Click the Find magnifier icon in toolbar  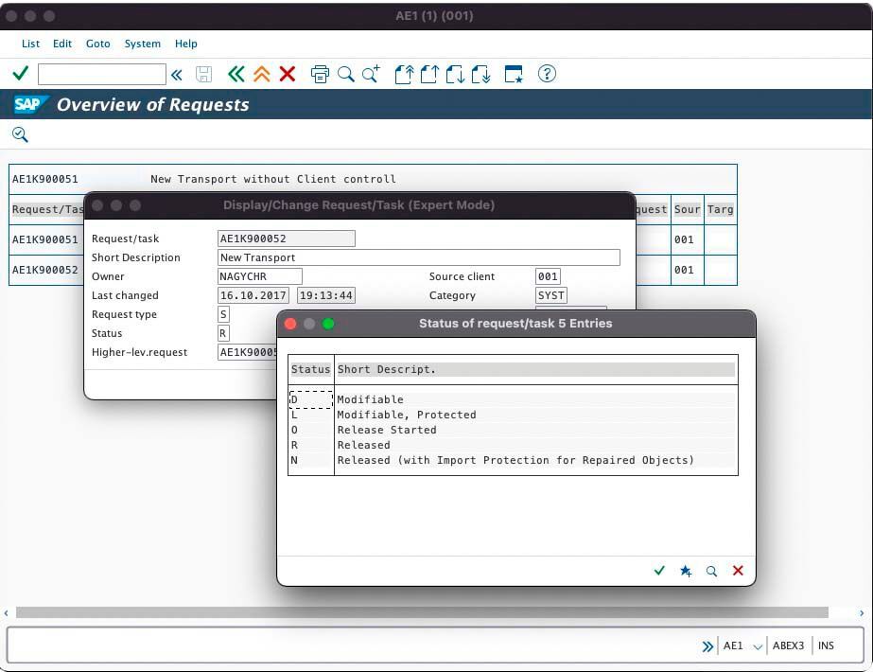[346, 74]
